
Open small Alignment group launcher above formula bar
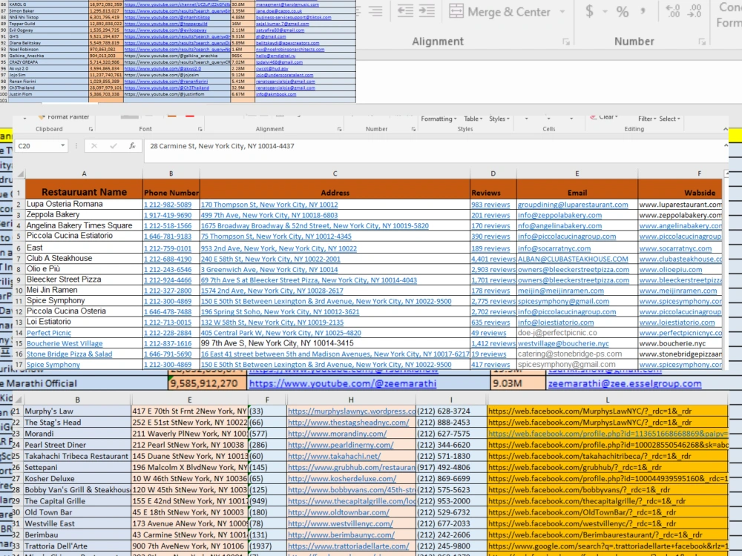point(339,129)
